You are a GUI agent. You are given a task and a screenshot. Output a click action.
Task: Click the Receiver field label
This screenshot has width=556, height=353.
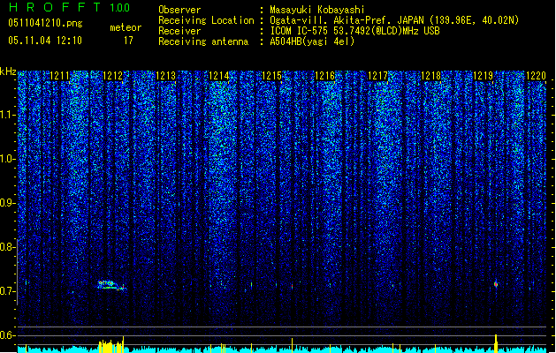(179, 31)
